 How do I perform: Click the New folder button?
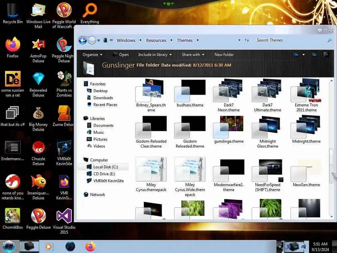click(224, 55)
